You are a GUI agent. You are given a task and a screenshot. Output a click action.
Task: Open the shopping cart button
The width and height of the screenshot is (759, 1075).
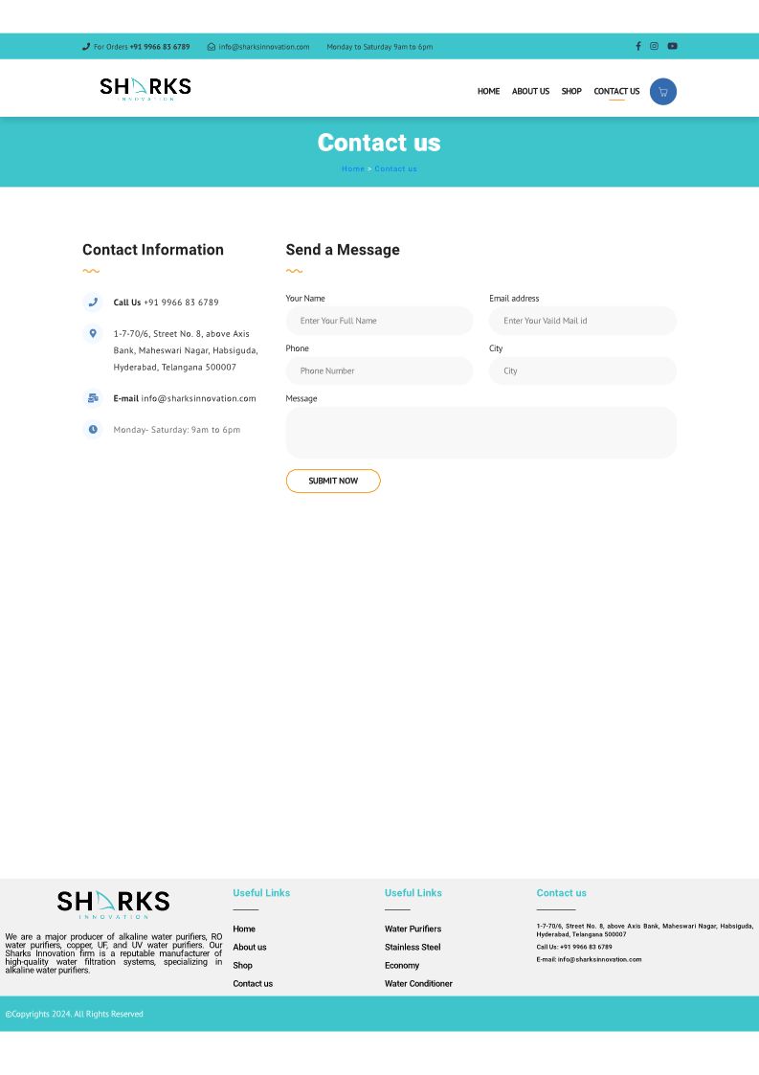click(662, 92)
